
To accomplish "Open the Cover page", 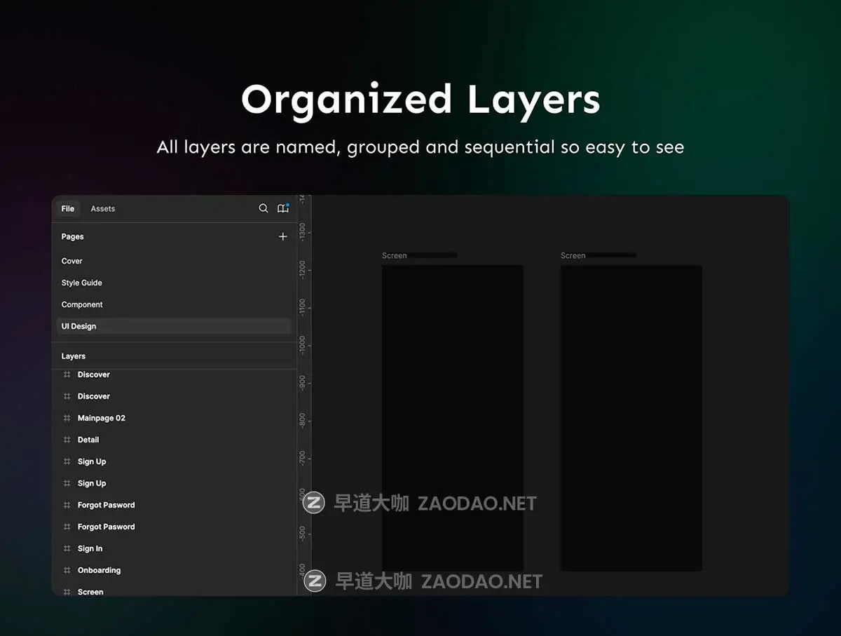I will (71, 261).
